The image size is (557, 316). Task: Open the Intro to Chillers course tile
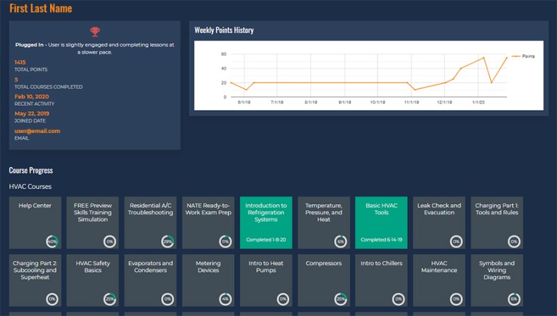[381, 278]
